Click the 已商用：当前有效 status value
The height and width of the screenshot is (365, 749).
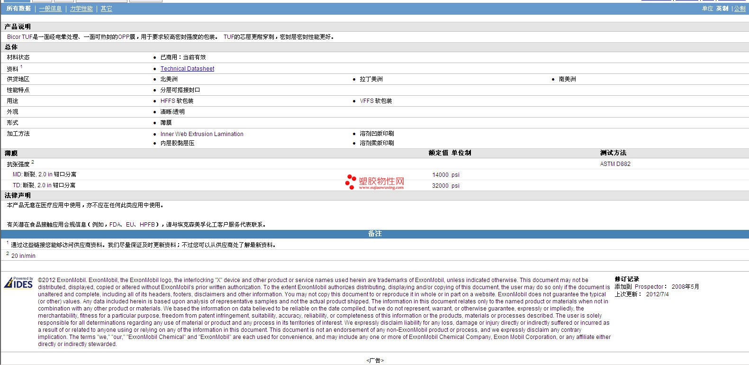click(183, 57)
